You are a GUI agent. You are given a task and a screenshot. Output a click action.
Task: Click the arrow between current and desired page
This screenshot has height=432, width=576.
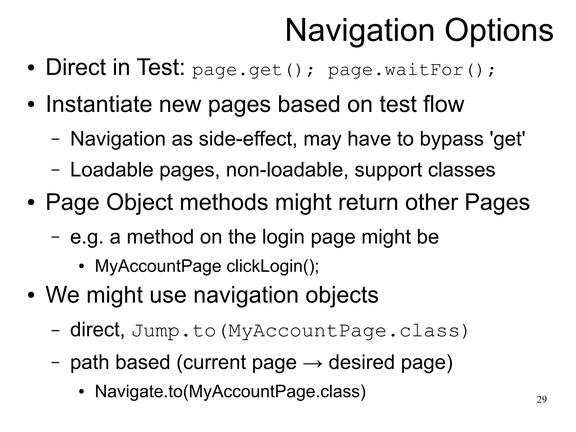pyautogui.click(x=312, y=363)
